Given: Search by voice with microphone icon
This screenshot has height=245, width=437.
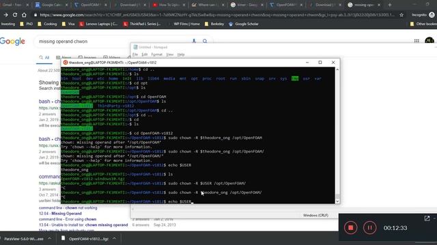Looking at the screenshot, I should (194, 41).
